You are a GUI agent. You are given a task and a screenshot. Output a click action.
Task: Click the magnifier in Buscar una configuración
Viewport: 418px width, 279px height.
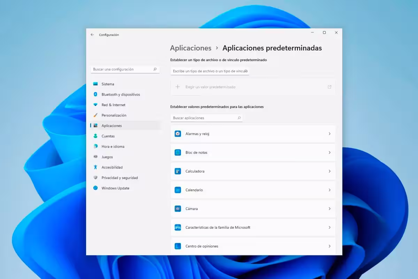pos(155,69)
